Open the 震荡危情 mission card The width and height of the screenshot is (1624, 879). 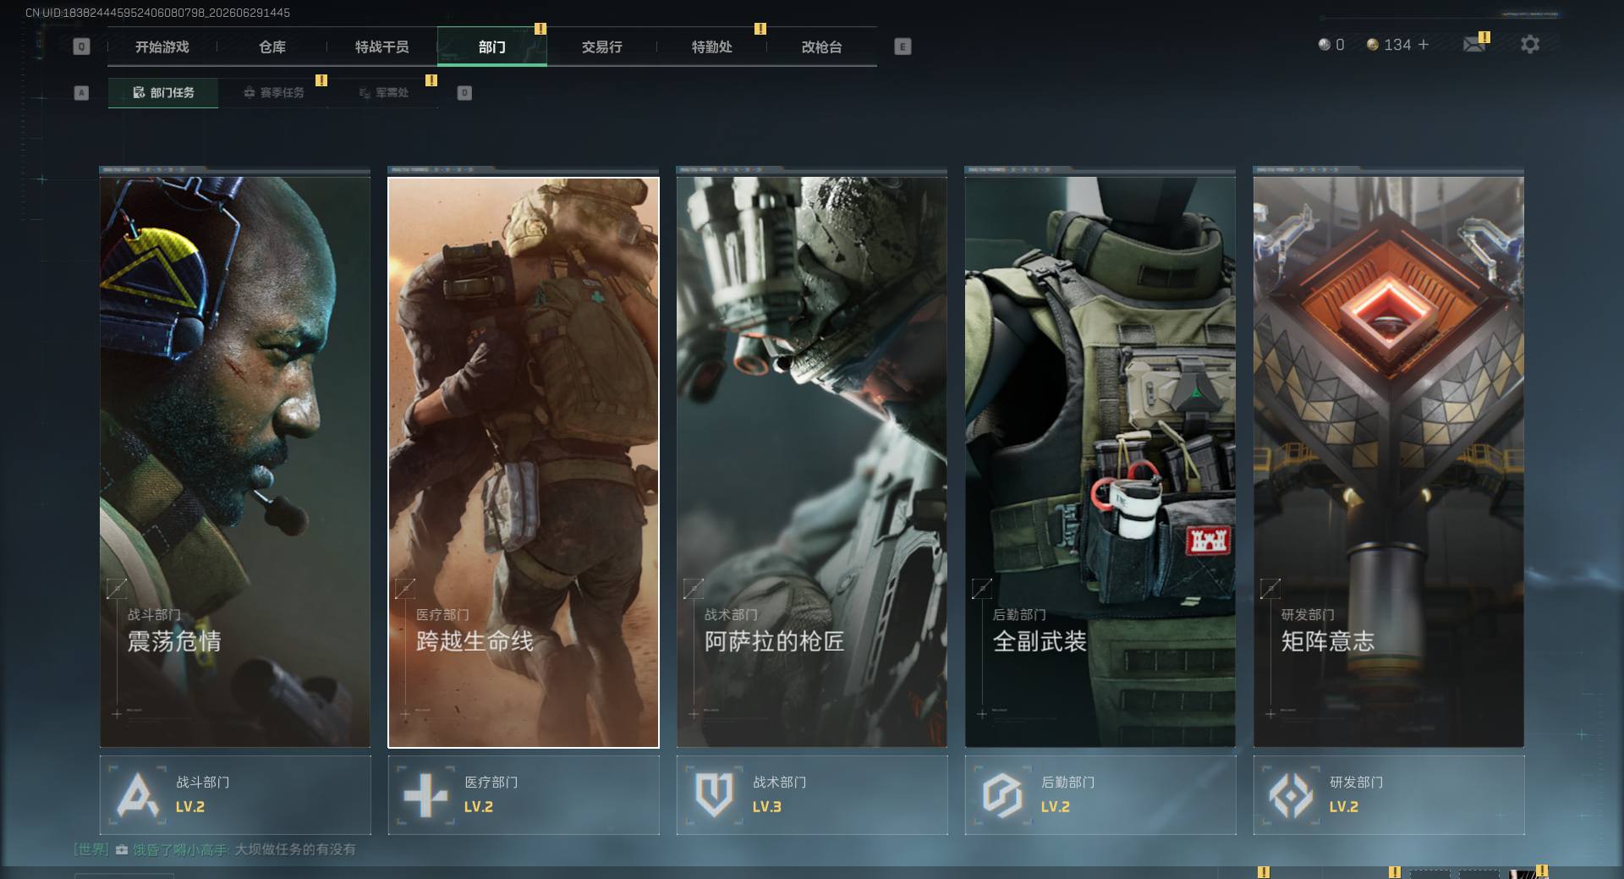(x=235, y=462)
